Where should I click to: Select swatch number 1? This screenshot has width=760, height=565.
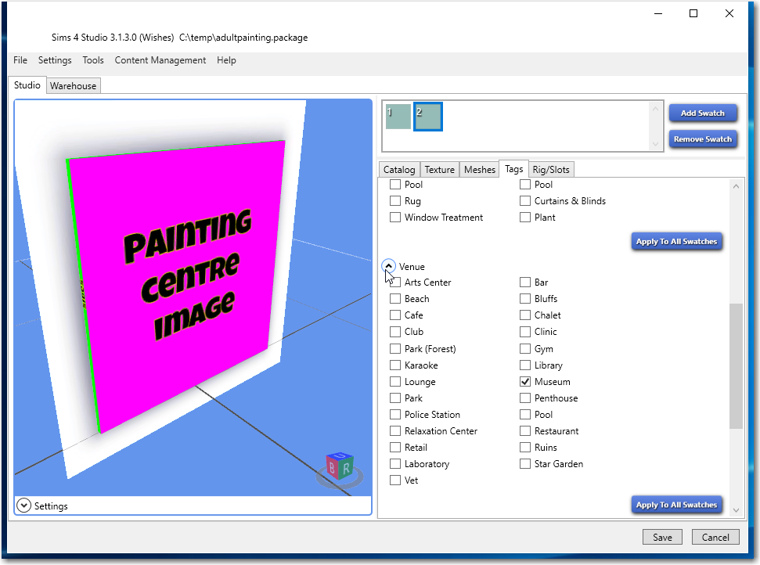(x=398, y=117)
